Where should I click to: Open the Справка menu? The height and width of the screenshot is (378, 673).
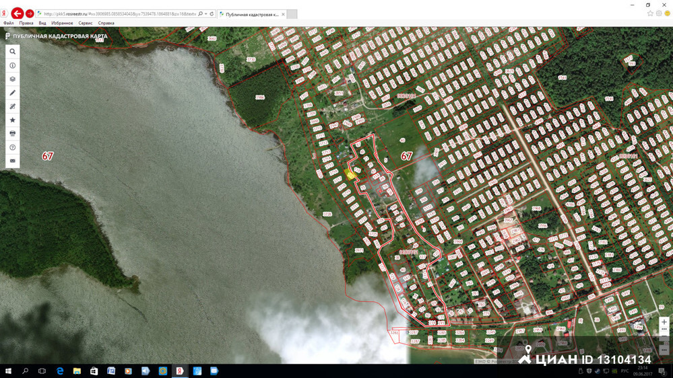tap(106, 23)
